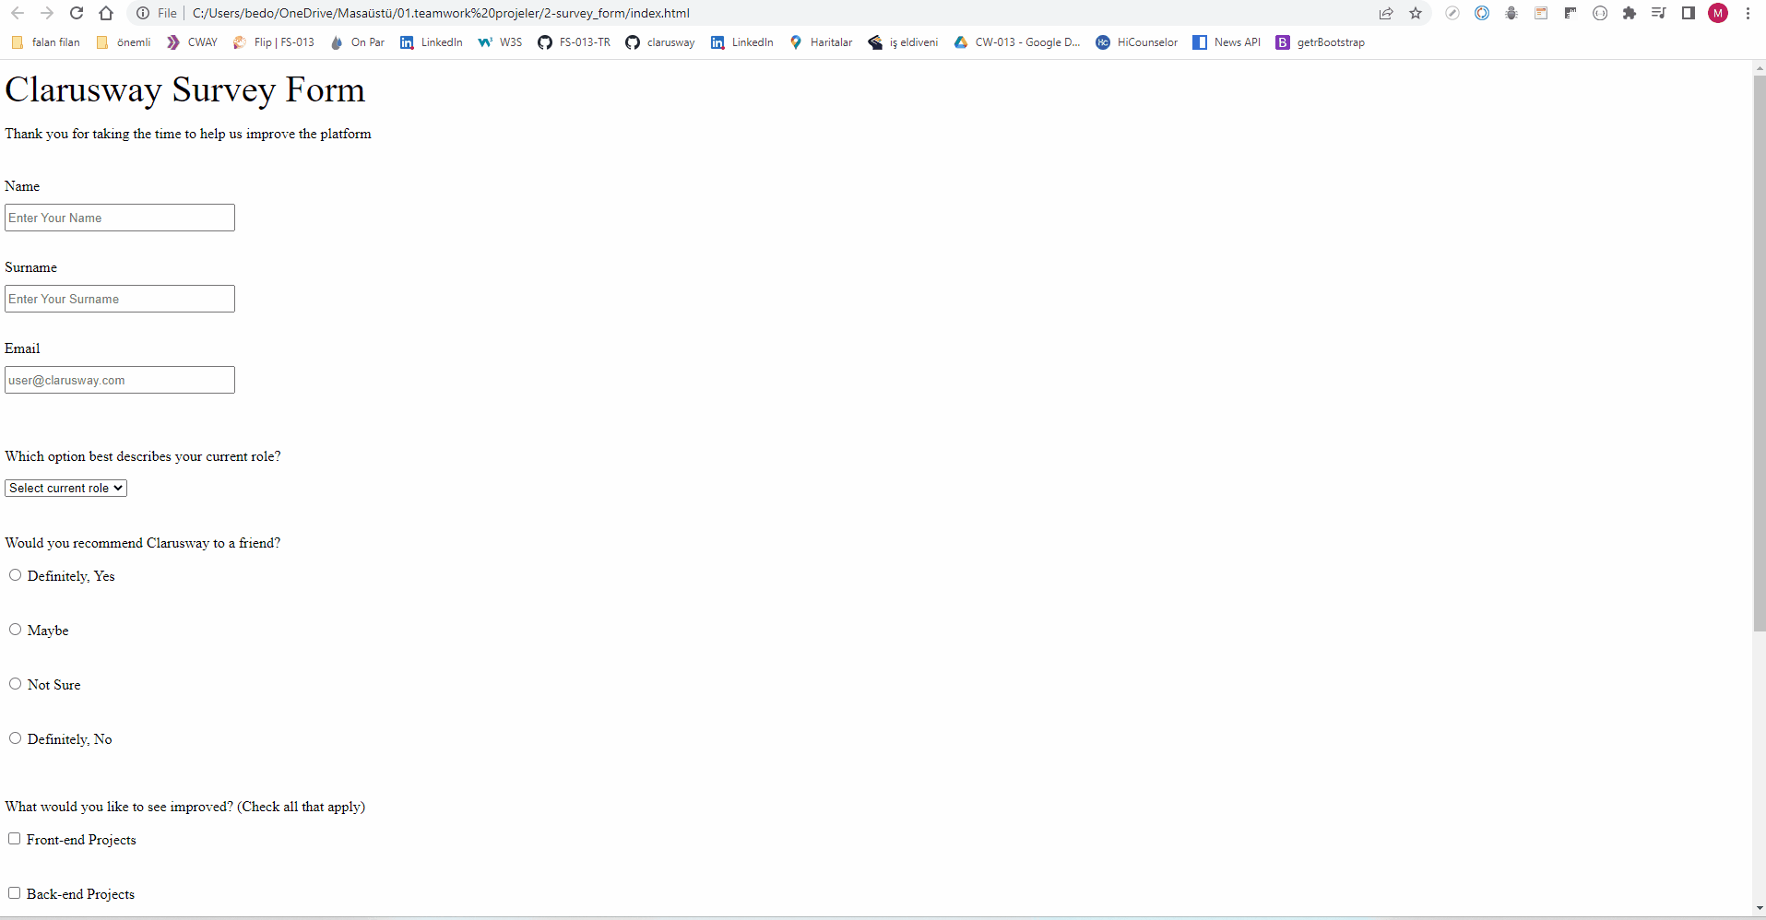Open the Extensions puzzle icon

1630,13
